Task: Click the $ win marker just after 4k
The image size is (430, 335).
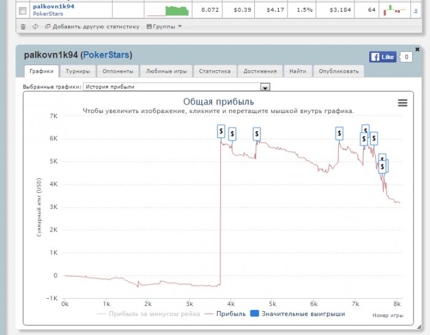Action: 232,134
